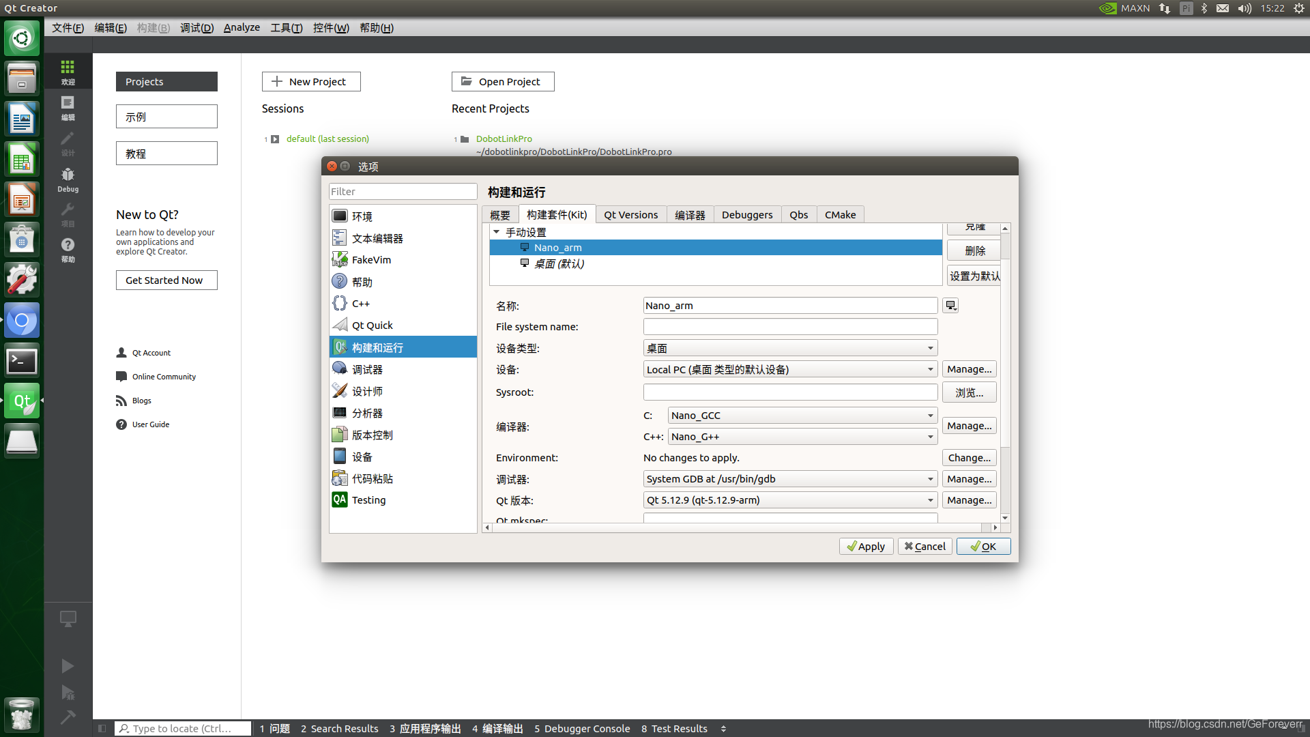Switch to the 概要 tab

point(499,215)
